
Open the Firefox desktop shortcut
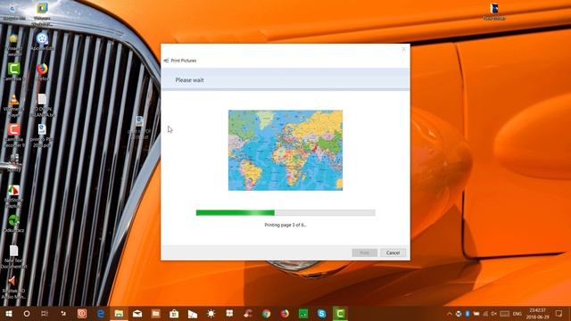[42, 71]
